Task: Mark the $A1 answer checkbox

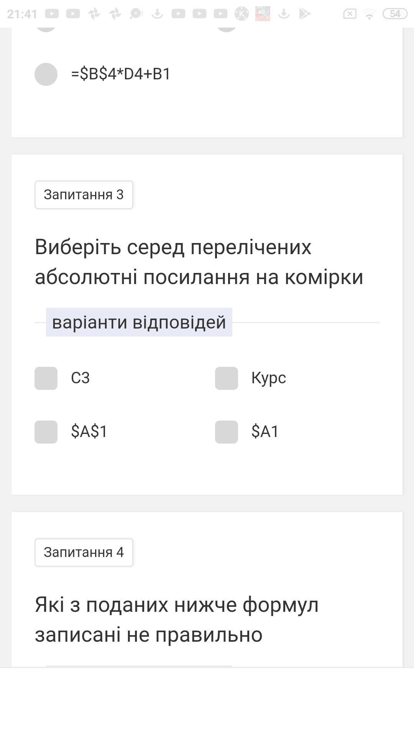Action: click(227, 432)
